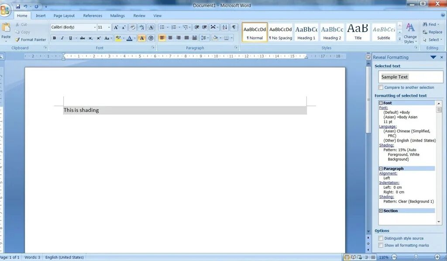Collapse the Font section in Reveal Formatting

pyautogui.click(x=381, y=103)
